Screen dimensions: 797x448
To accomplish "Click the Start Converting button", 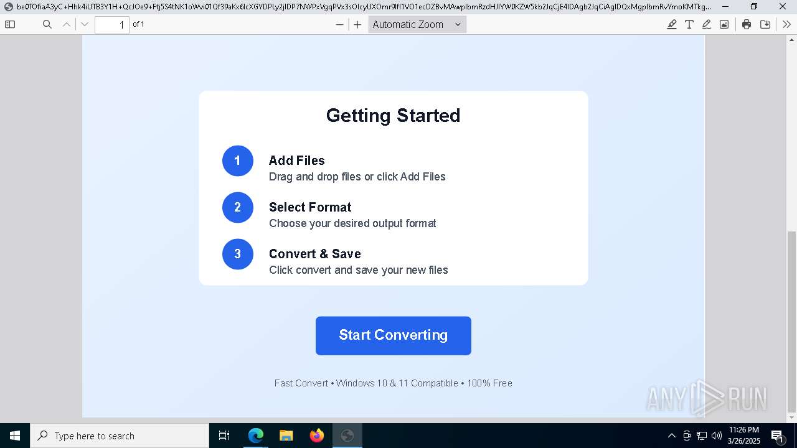I will (394, 336).
